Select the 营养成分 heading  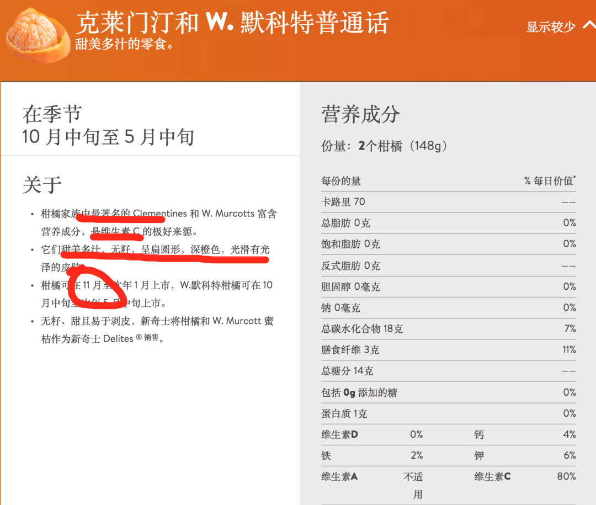[x=360, y=114]
